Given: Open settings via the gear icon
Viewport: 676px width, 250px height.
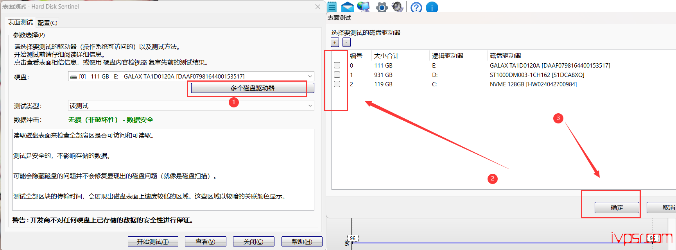Looking at the screenshot, I should 382,7.
